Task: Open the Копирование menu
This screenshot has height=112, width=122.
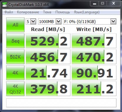Action: [28, 12]
